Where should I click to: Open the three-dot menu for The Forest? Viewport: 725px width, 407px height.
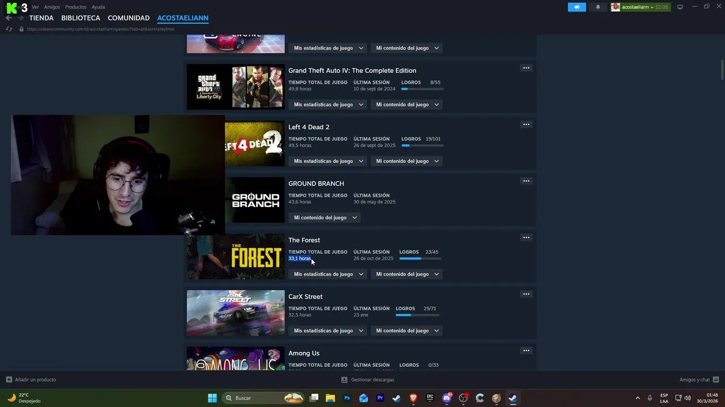click(526, 237)
